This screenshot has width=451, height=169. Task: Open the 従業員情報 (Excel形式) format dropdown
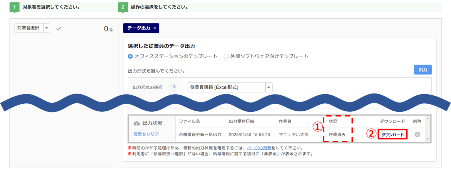tap(268, 87)
